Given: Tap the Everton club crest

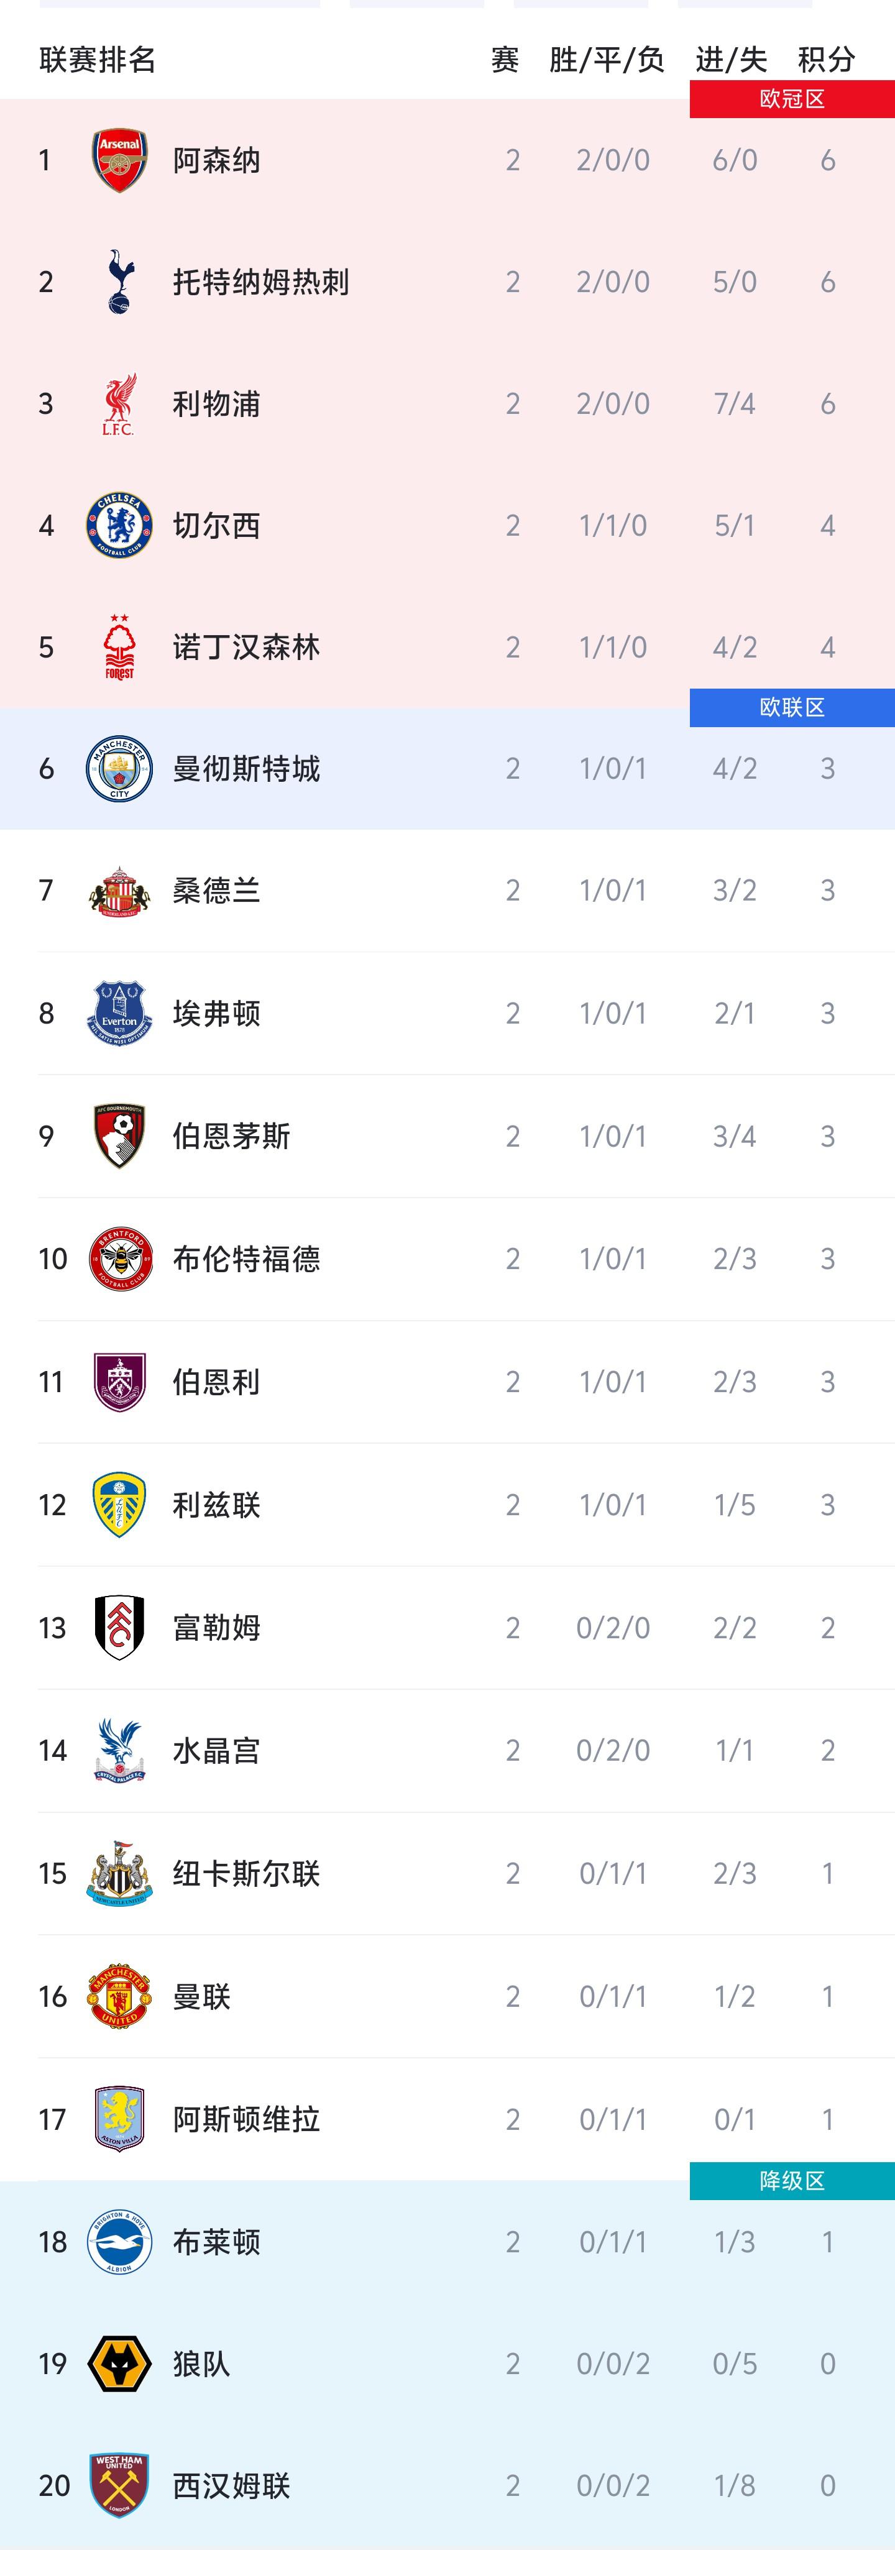Looking at the screenshot, I should point(120,1012).
